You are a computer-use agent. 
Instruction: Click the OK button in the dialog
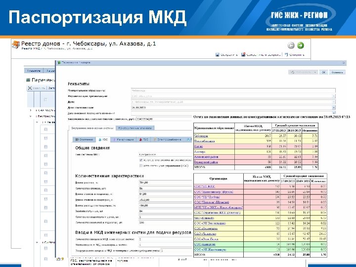[x=323, y=72]
